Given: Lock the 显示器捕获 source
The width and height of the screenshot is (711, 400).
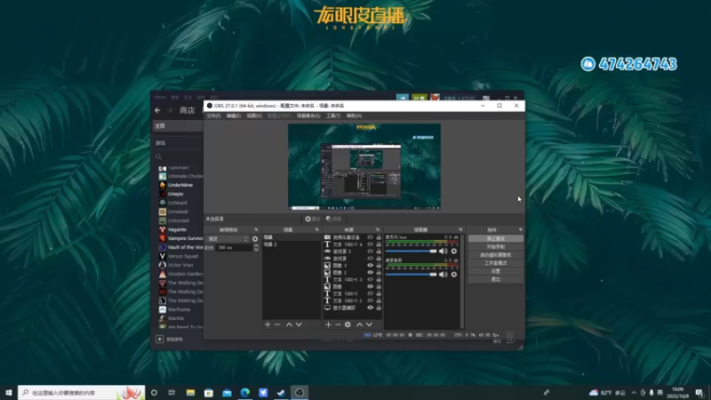Looking at the screenshot, I should (379, 308).
